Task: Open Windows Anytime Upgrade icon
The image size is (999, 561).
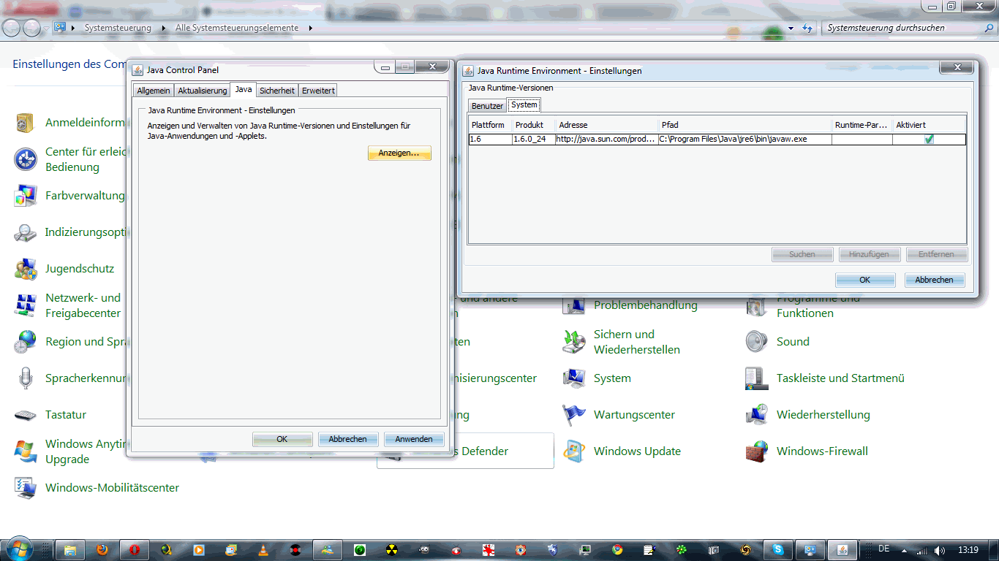Action: [x=26, y=451]
